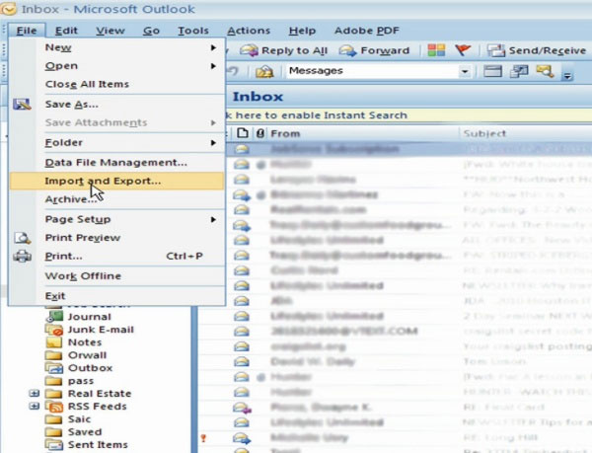Sort by the Subject column header

click(x=526, y=133)
